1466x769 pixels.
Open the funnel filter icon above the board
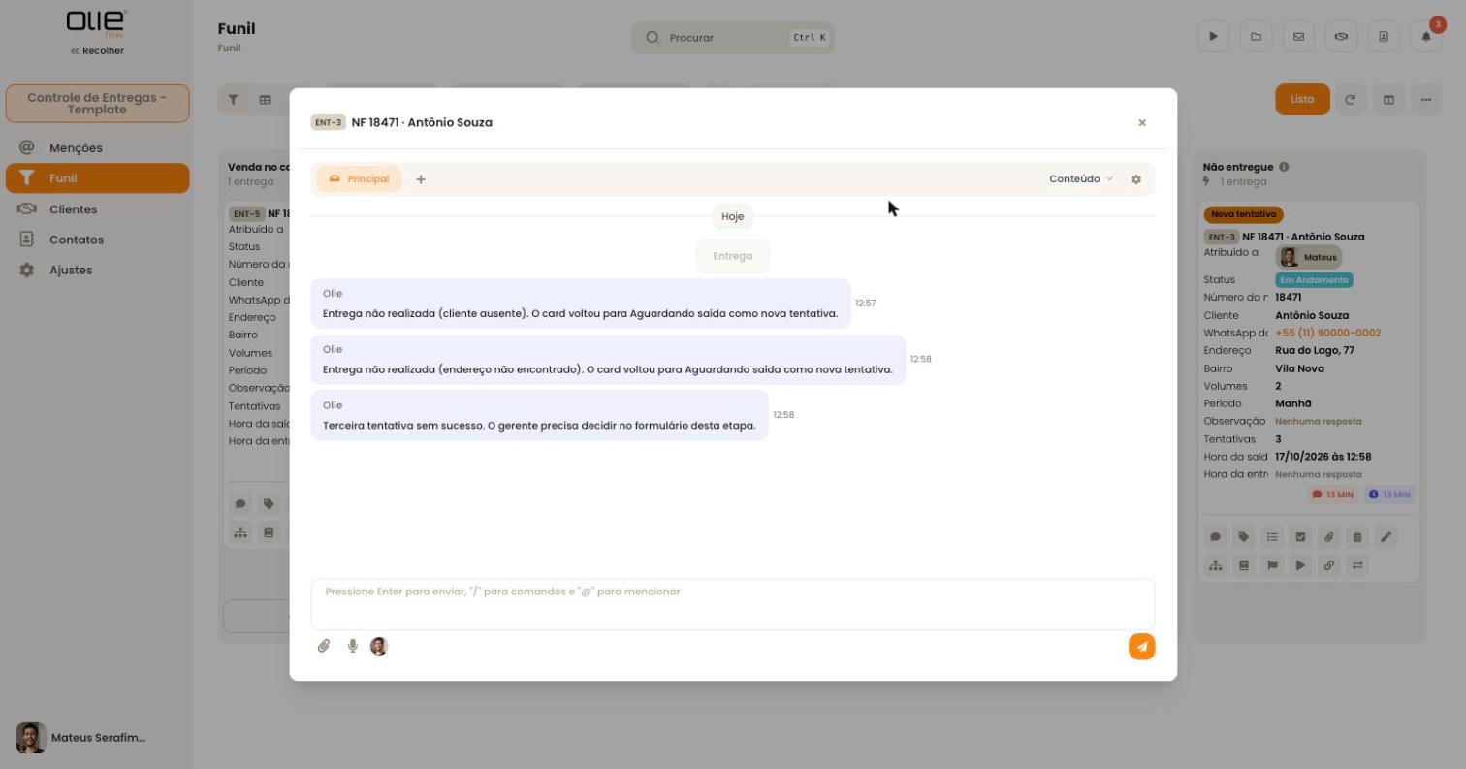tap(233, 100)
